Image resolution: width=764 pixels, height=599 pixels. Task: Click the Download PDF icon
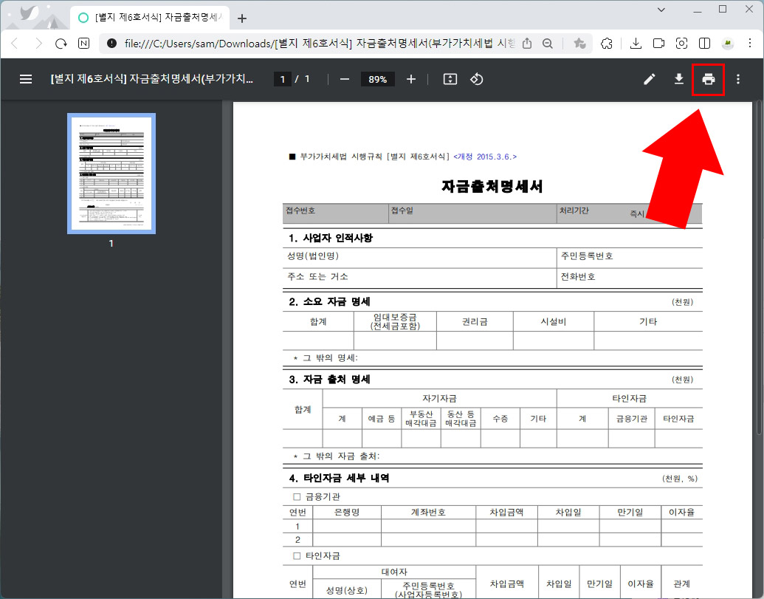(678, 79)
